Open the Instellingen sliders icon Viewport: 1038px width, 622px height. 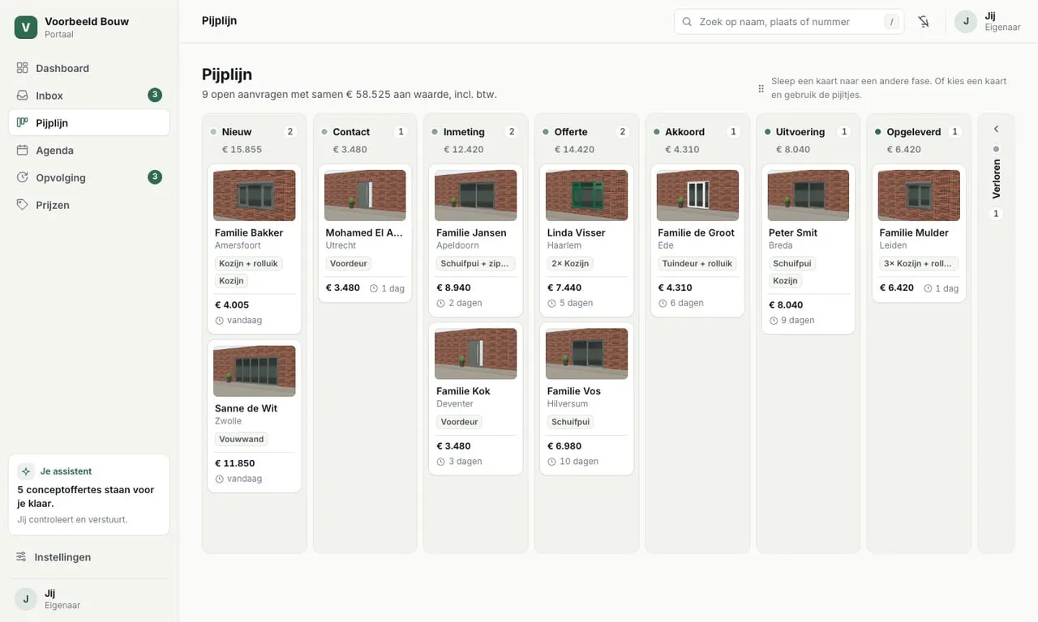(21, 557)
